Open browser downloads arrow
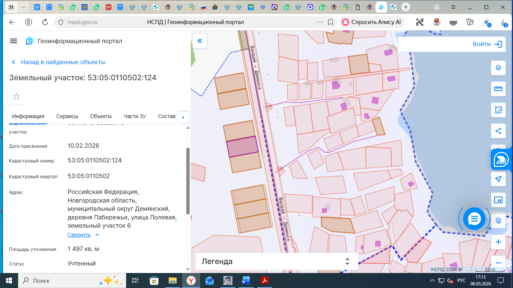 click(504, 22)
